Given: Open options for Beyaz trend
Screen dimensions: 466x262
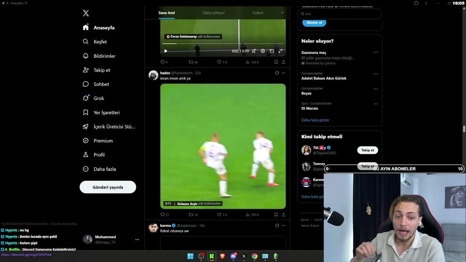Looking at the screenshot, I should point(376,89).
